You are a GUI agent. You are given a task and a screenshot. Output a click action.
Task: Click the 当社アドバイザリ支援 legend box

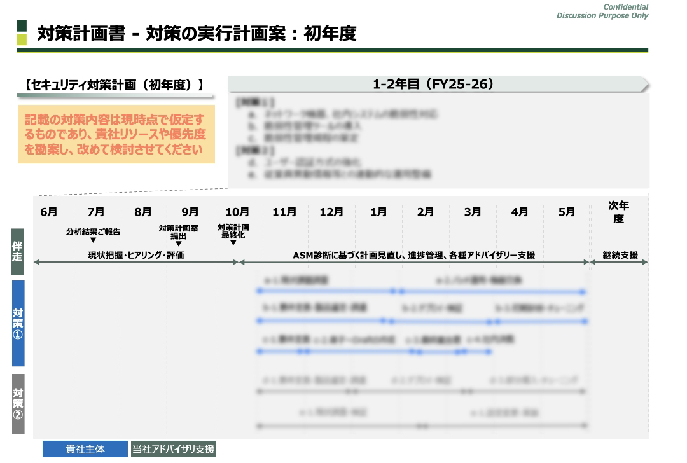[x=174, y=449]
